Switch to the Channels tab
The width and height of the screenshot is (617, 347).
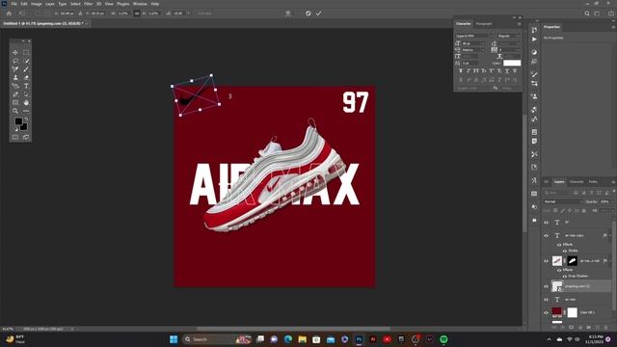point(577,182)
